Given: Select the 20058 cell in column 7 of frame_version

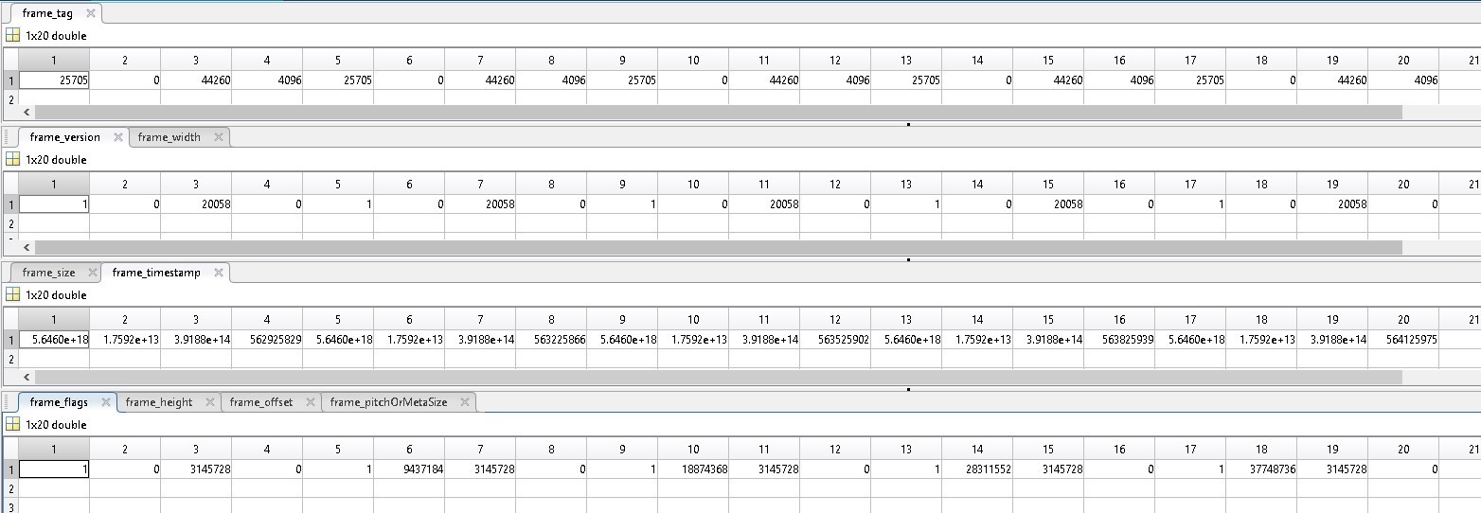Looking at the screenshot, I should (480, 203).
